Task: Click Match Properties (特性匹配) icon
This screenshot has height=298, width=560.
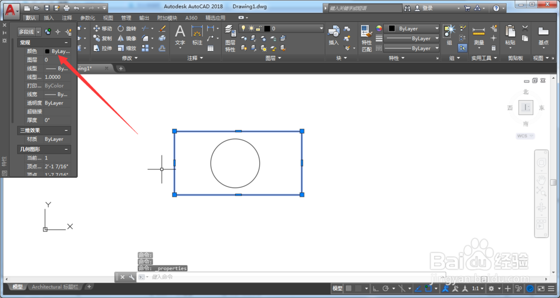Action: (x=367, y=39)
